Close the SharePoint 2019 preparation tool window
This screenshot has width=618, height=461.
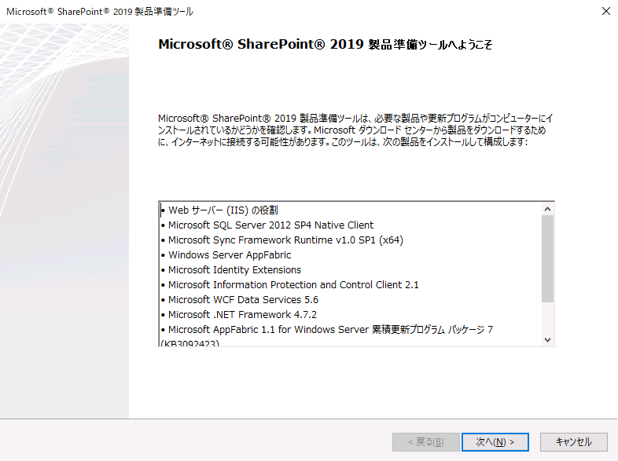[605, 11]
